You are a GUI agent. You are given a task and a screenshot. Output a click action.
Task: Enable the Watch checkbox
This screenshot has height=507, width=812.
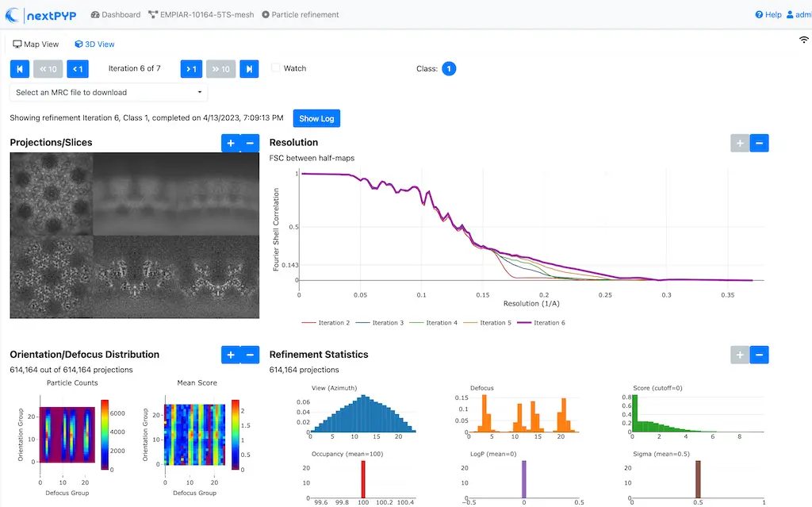[276, 68]
